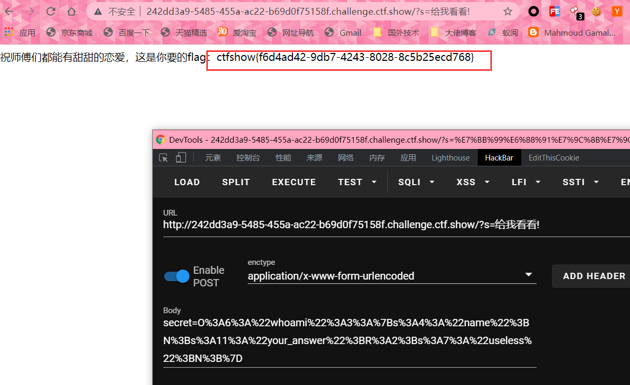Image resolution: width=630 pixels, height=385 pixels.
Task: Open the 京东商城 bookmark
Action: click(x=69, y=33)
